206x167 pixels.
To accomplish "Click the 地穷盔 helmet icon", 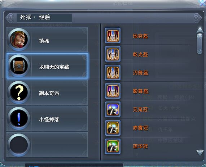I will tap(113, 36).
